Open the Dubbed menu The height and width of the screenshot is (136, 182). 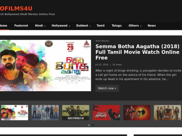(x=82, y=26)
